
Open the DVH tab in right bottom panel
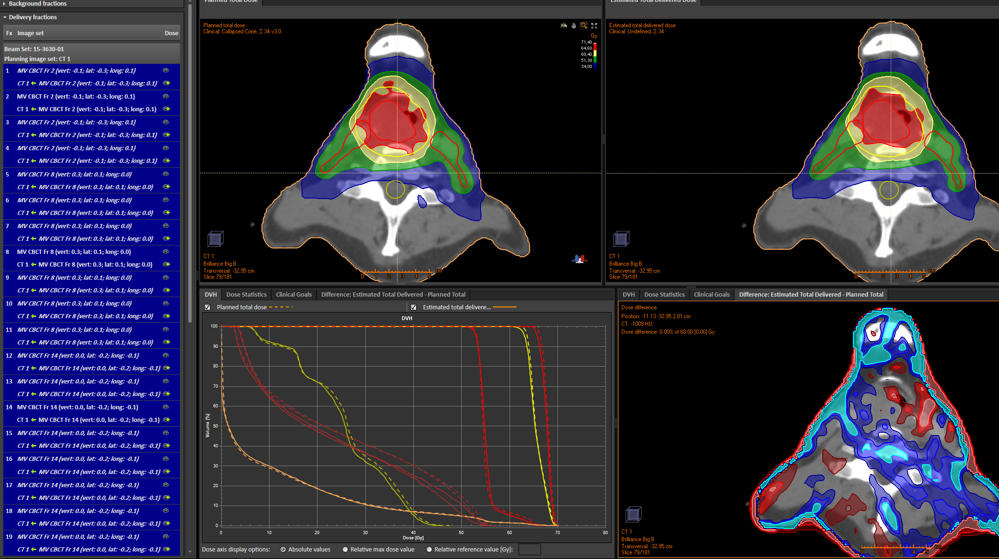click(629, 295)
